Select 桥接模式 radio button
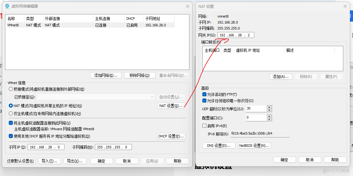The width and height of the screenshot is (353, 176). coord(11,89)
